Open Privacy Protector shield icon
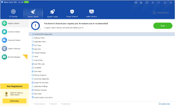 point(72,13)
